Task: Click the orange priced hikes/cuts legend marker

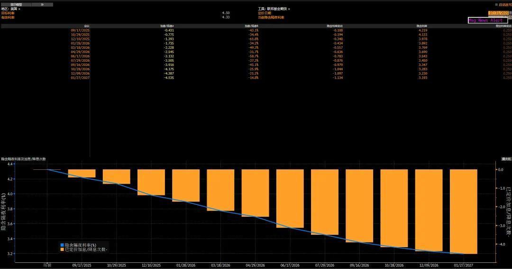Action: click(x=62, y=250)
